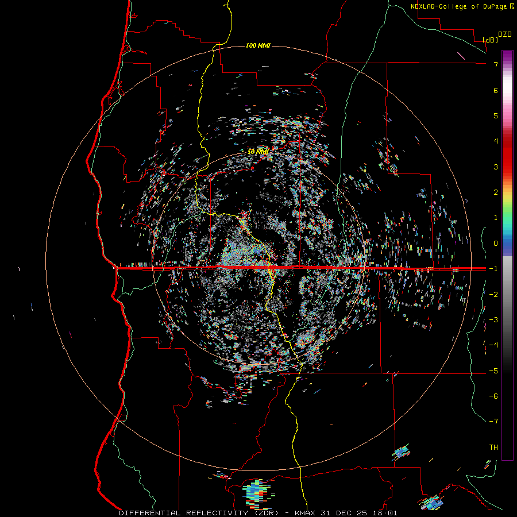This screenshot has width=517, height=517.
Task: Click the "[dB]" unit label
Action: [x=490, y=40]
